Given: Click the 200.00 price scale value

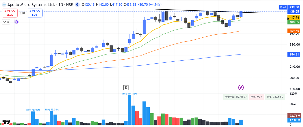Looking at the screenshot, I should pos(294,78).
